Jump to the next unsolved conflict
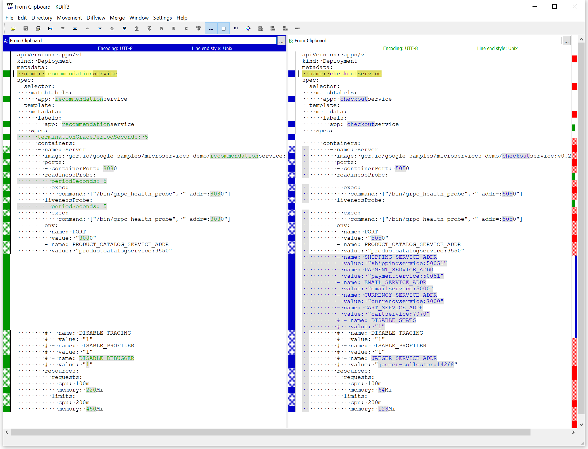 pyautogui.click(x=149, y=28)
